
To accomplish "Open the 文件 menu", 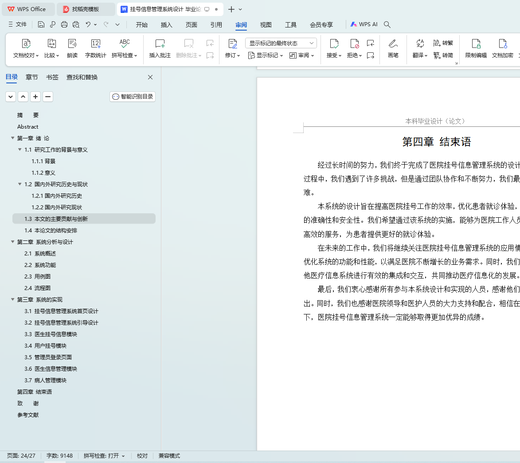I will point(18,24).
